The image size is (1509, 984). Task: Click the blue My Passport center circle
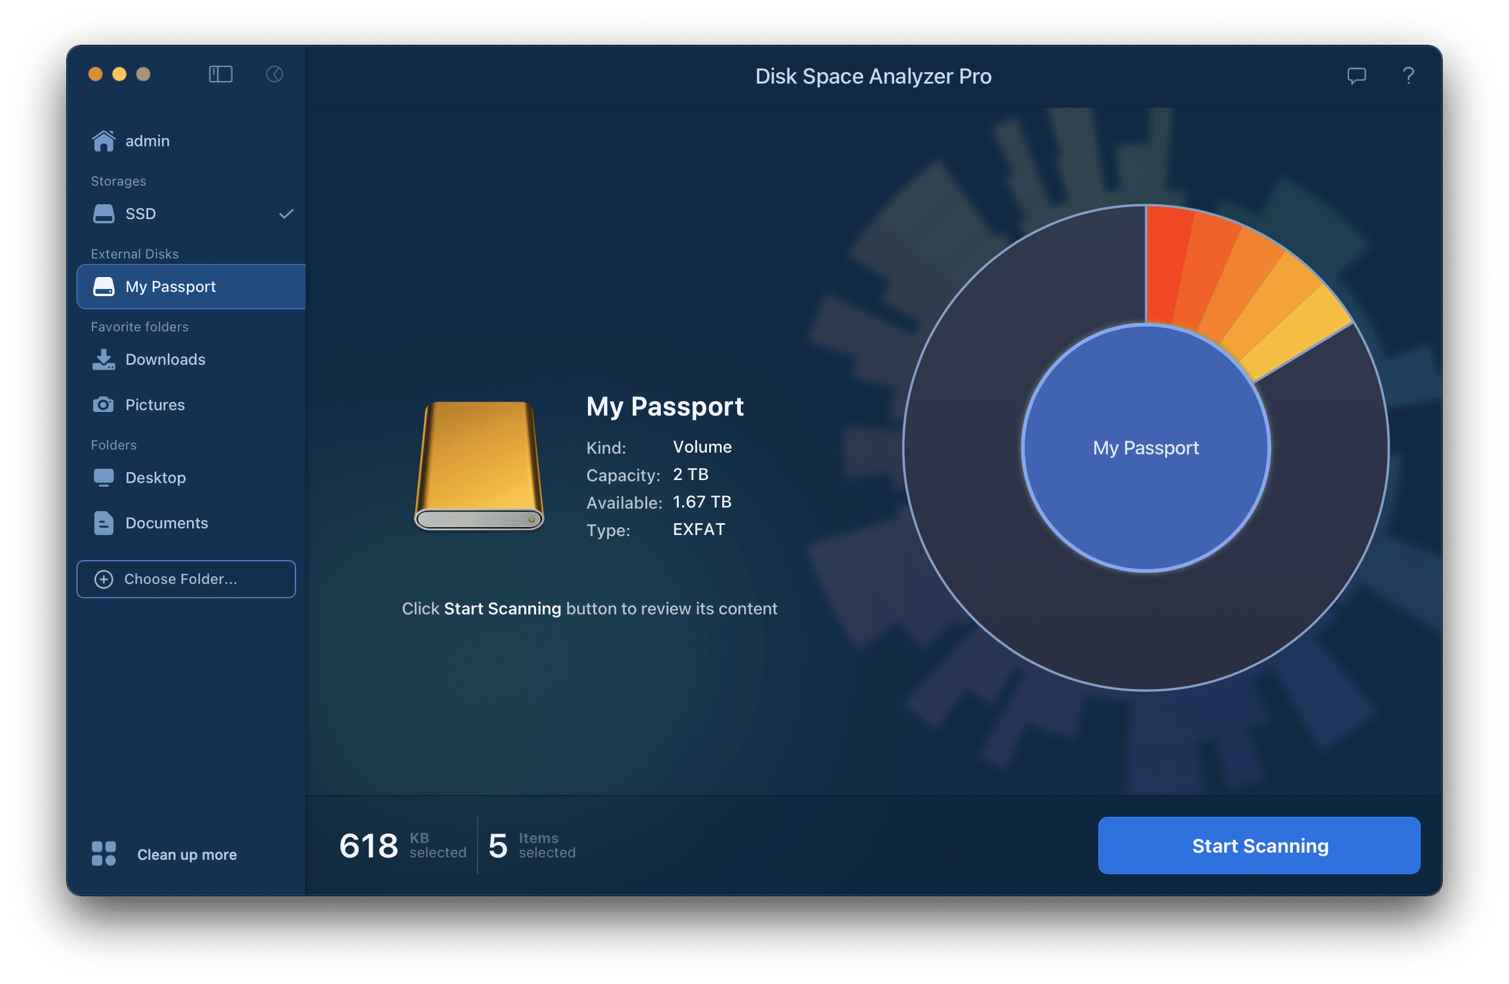[x=1145, y=448]
